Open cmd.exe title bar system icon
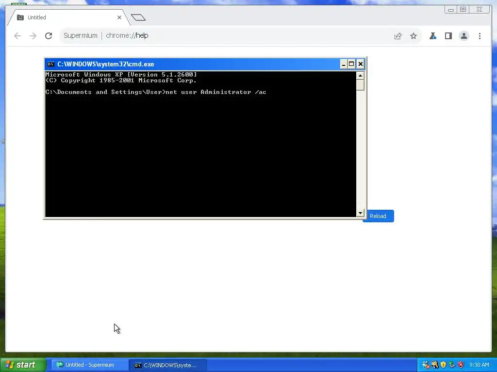The width and height of the screenshot is (497, 372). coord(50,64)
